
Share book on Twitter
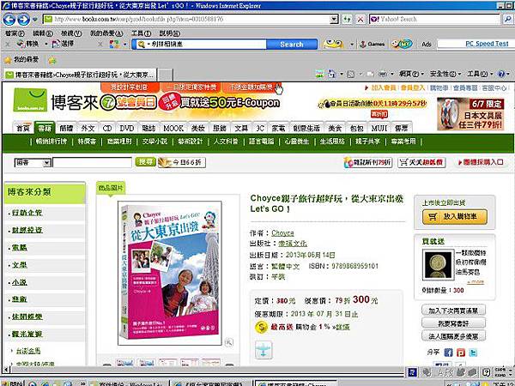(x=473, y=353)
